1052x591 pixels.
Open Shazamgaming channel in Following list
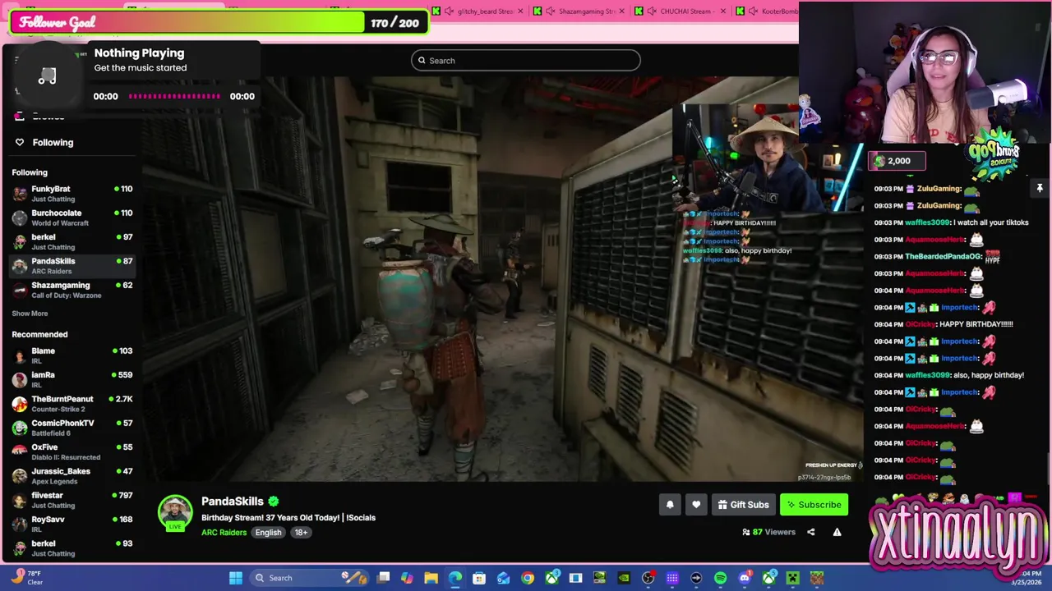click(x=72, y=290)
